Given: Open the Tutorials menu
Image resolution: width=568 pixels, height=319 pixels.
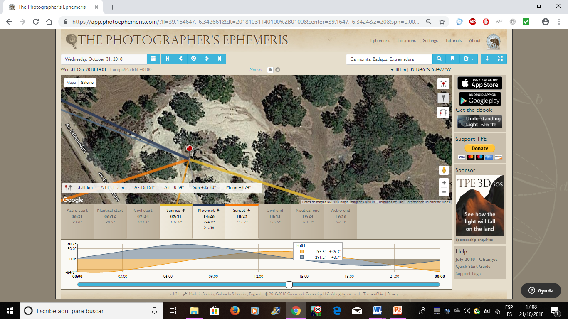Looking at the screenshot, I should (453, 41).
